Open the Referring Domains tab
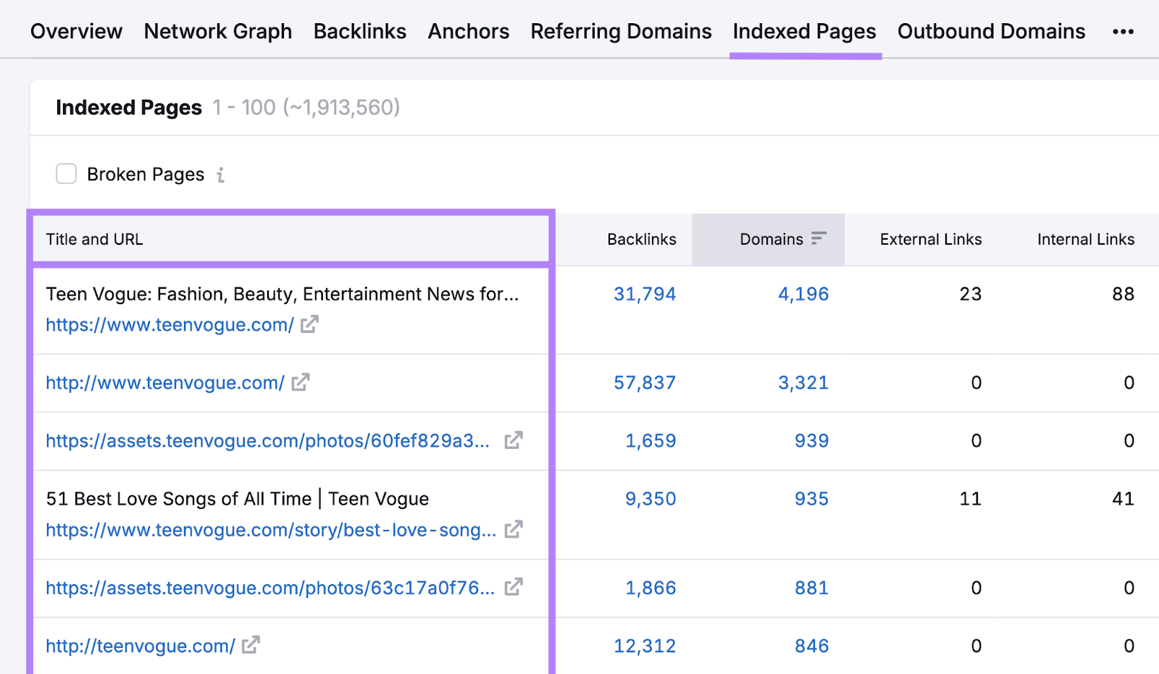Image resolution: width=1159 pixels, height=674 pixels. [x=621, y=31]
